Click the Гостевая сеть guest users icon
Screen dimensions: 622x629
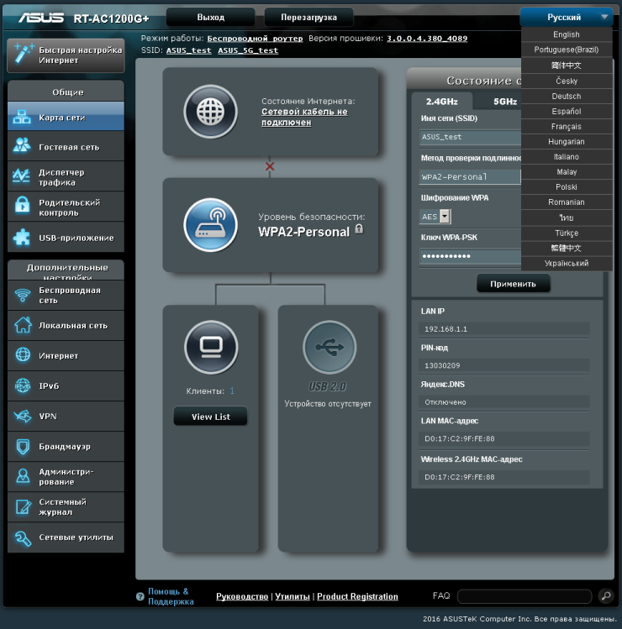[22, 145]
